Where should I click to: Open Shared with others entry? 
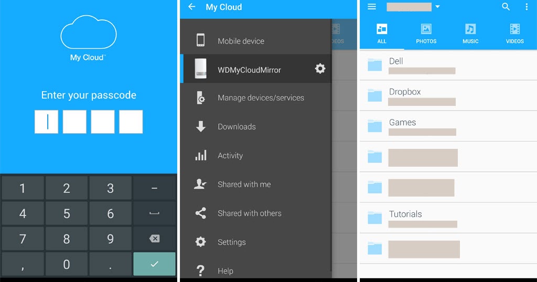coord(255,213)
